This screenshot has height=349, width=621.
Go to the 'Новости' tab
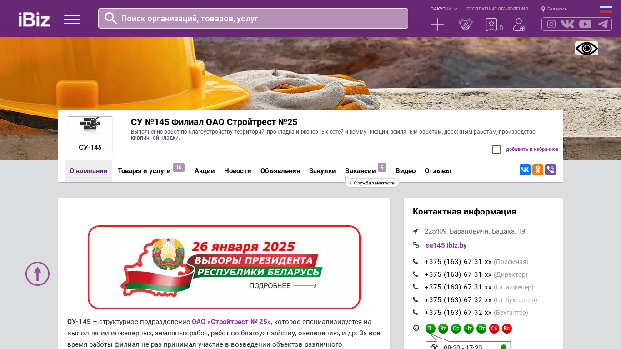pos(238,171)
